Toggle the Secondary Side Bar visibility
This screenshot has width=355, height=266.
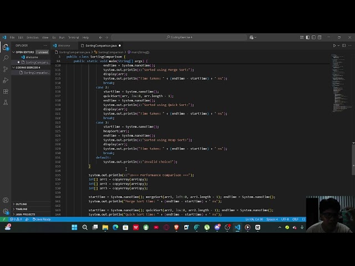319,37
